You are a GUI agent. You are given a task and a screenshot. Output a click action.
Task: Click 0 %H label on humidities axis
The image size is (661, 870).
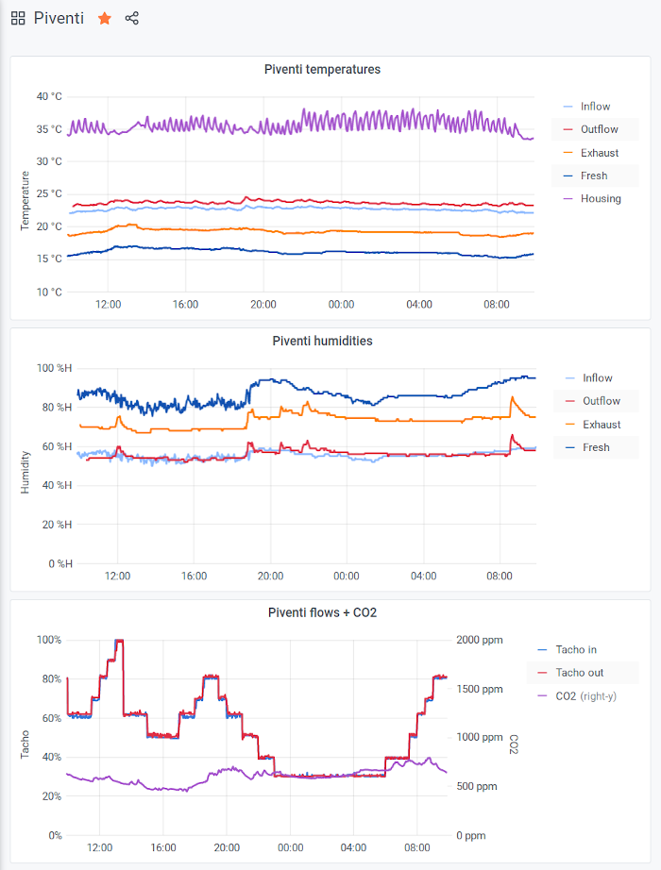tap(60, 563)
